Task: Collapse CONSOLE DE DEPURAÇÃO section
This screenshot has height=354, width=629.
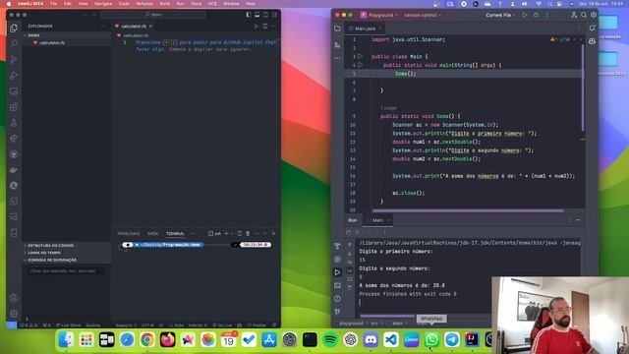Action: click(66, 260)
